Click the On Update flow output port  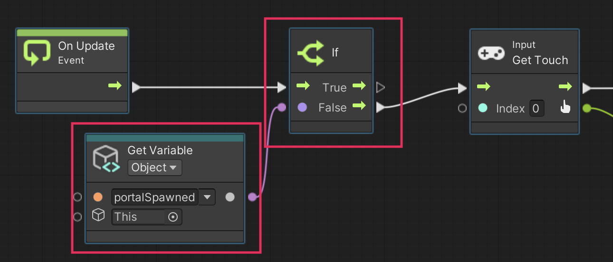point(136,87)
